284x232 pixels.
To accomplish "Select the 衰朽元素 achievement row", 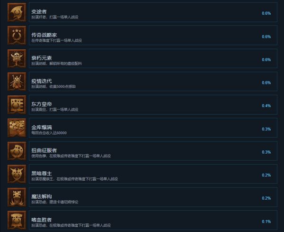I will (153, 58).
